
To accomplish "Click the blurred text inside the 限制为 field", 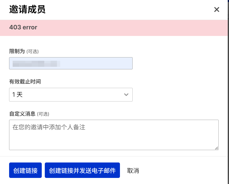I will (36, 64).
